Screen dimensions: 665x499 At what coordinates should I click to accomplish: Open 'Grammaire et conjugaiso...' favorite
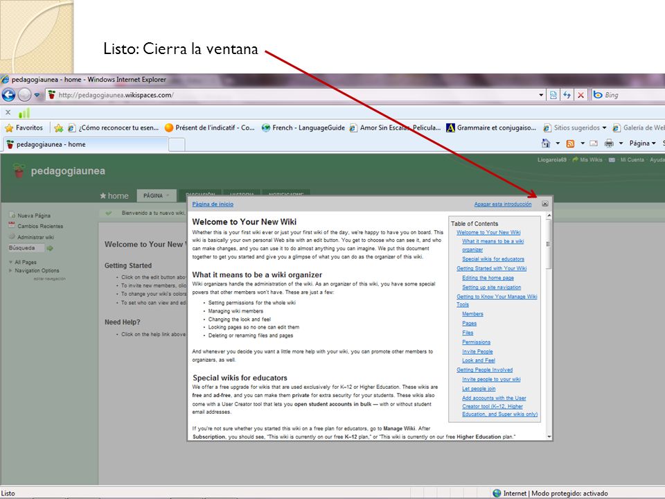[491, 128]
